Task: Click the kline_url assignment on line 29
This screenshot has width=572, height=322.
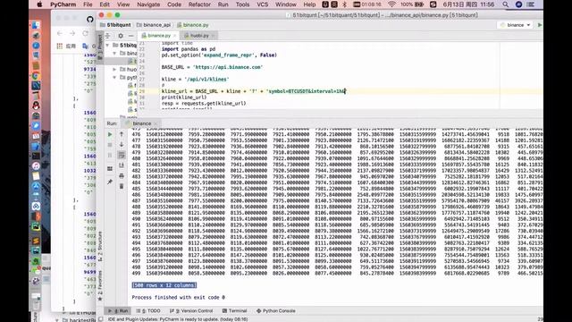Action: pyautogui.click(x=254, y=91)
